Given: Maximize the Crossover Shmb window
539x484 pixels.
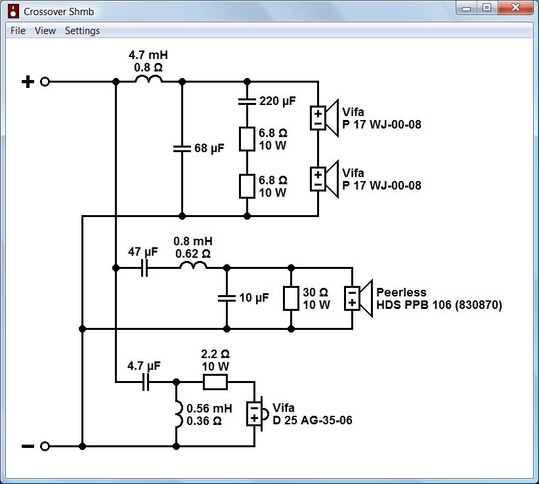Looking at the screenshot, I should point(486,8).
